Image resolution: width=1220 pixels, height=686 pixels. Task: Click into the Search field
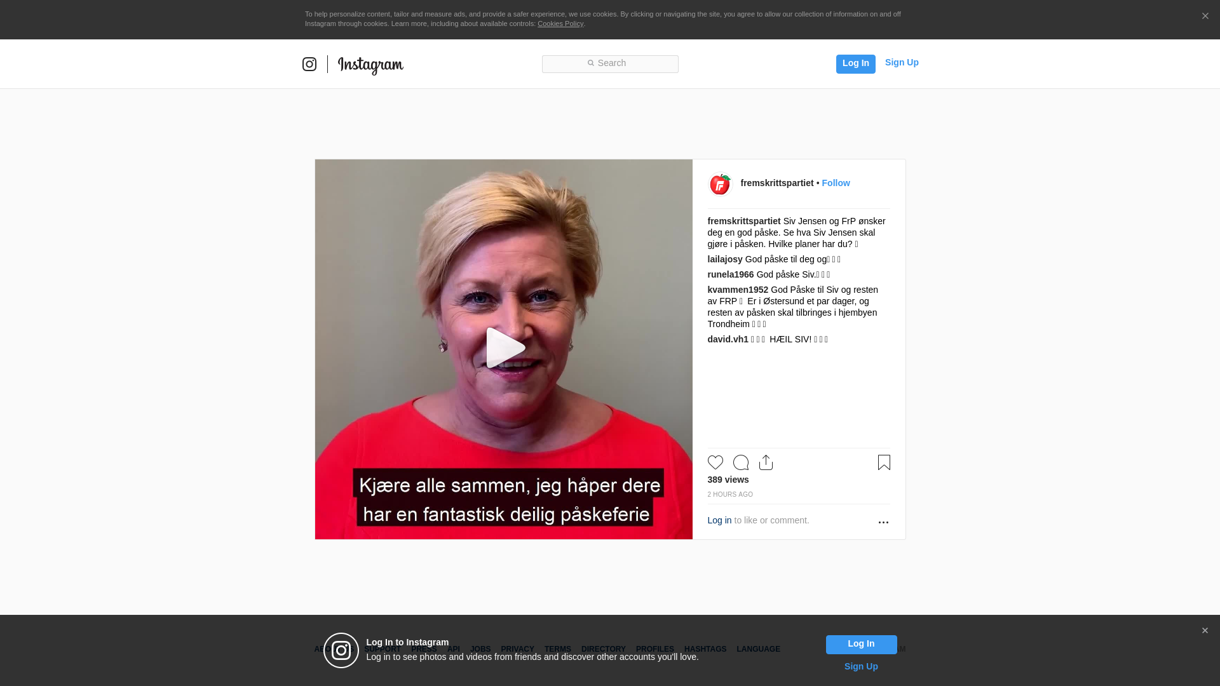pyautogui.click(x=610, y=64)
